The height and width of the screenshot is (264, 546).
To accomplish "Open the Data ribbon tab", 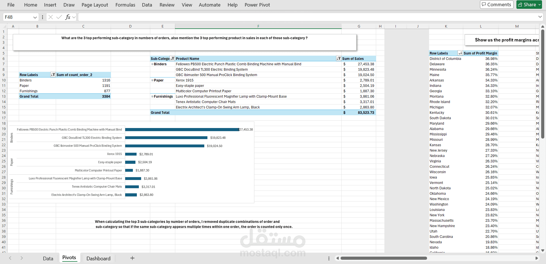I will tap(147, 5).
